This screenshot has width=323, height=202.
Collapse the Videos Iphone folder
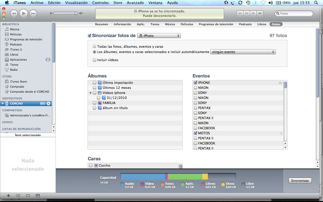[x=90, y=93]
